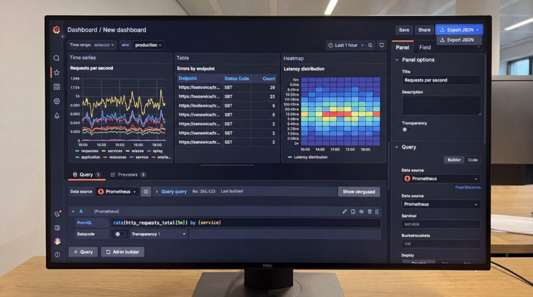
Task: Open the dashboards grid icon in the sidebar
Action: coord(56,87)
